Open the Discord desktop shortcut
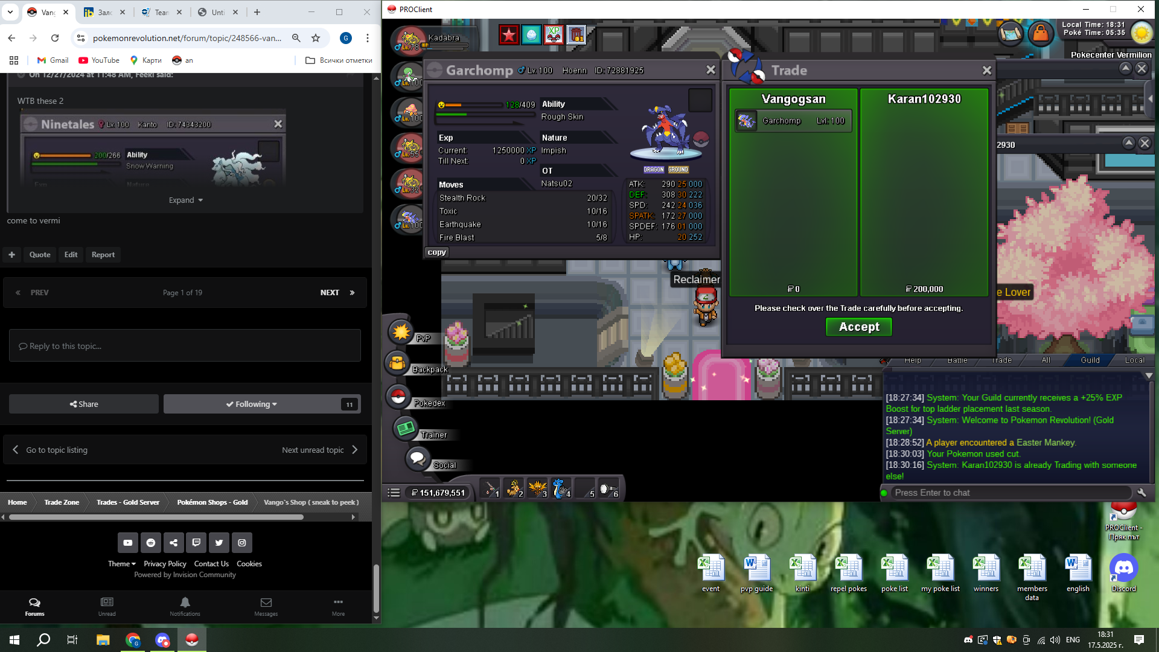Screen dimensions: 1159x652 (x=1123, y=573)
